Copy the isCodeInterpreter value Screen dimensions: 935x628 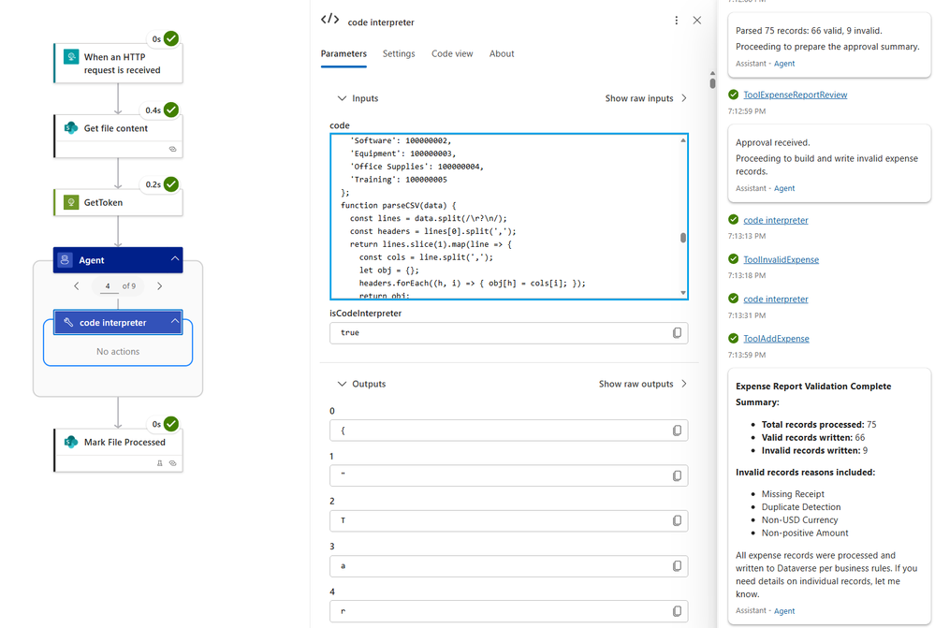(x=677, y=333)
